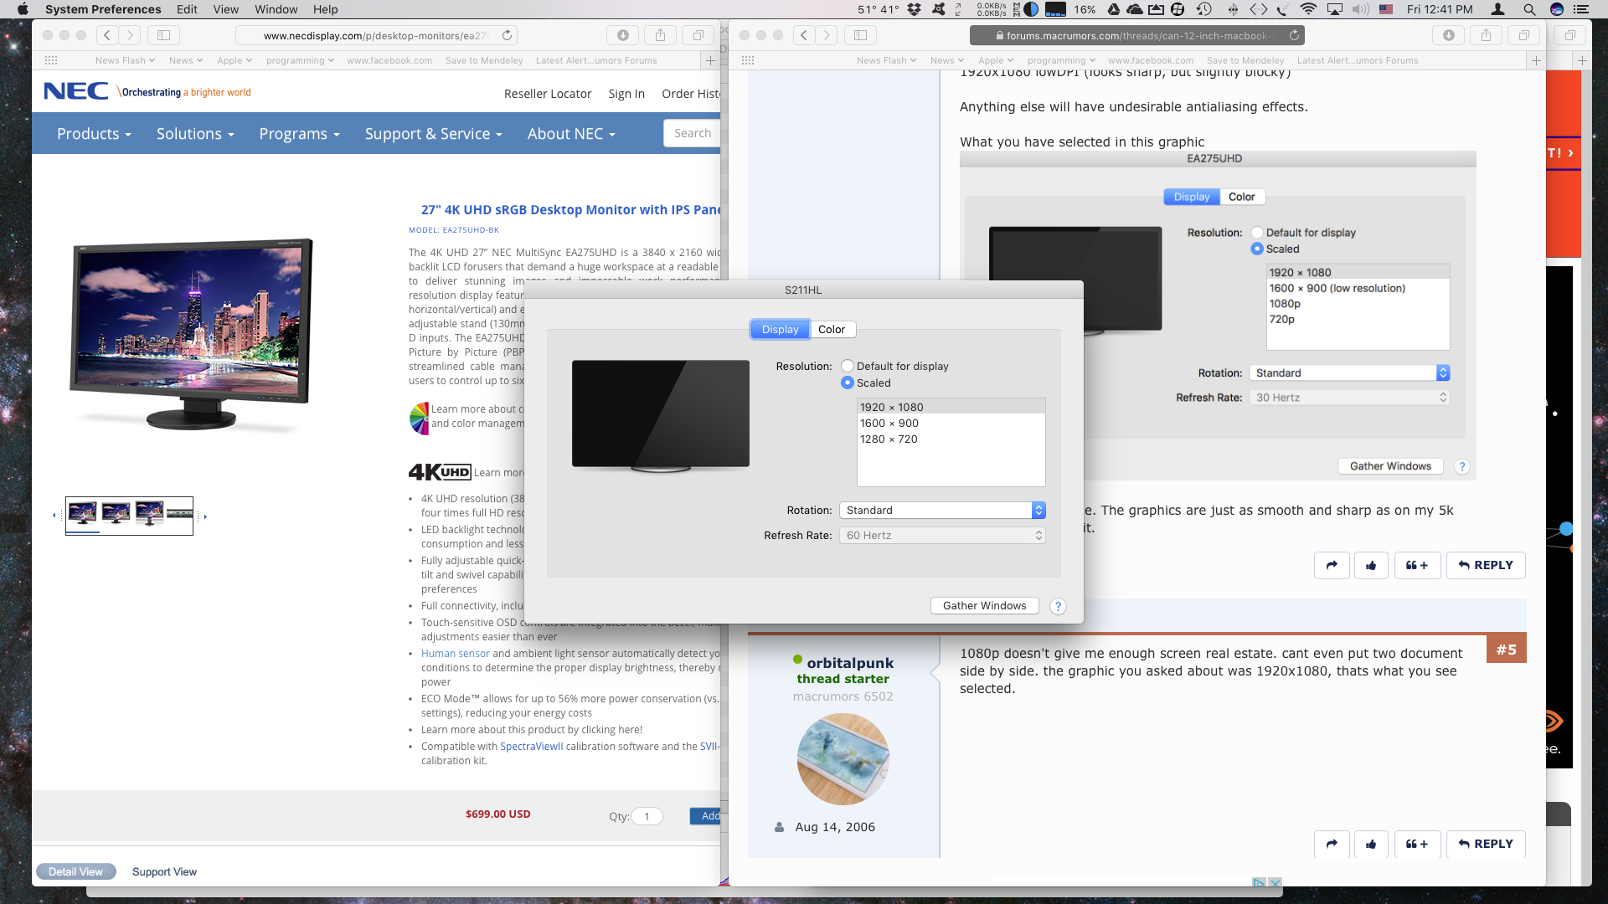
Task: Select 1600 × 900 resolution in S211HL list
Action: click(951, 423)
